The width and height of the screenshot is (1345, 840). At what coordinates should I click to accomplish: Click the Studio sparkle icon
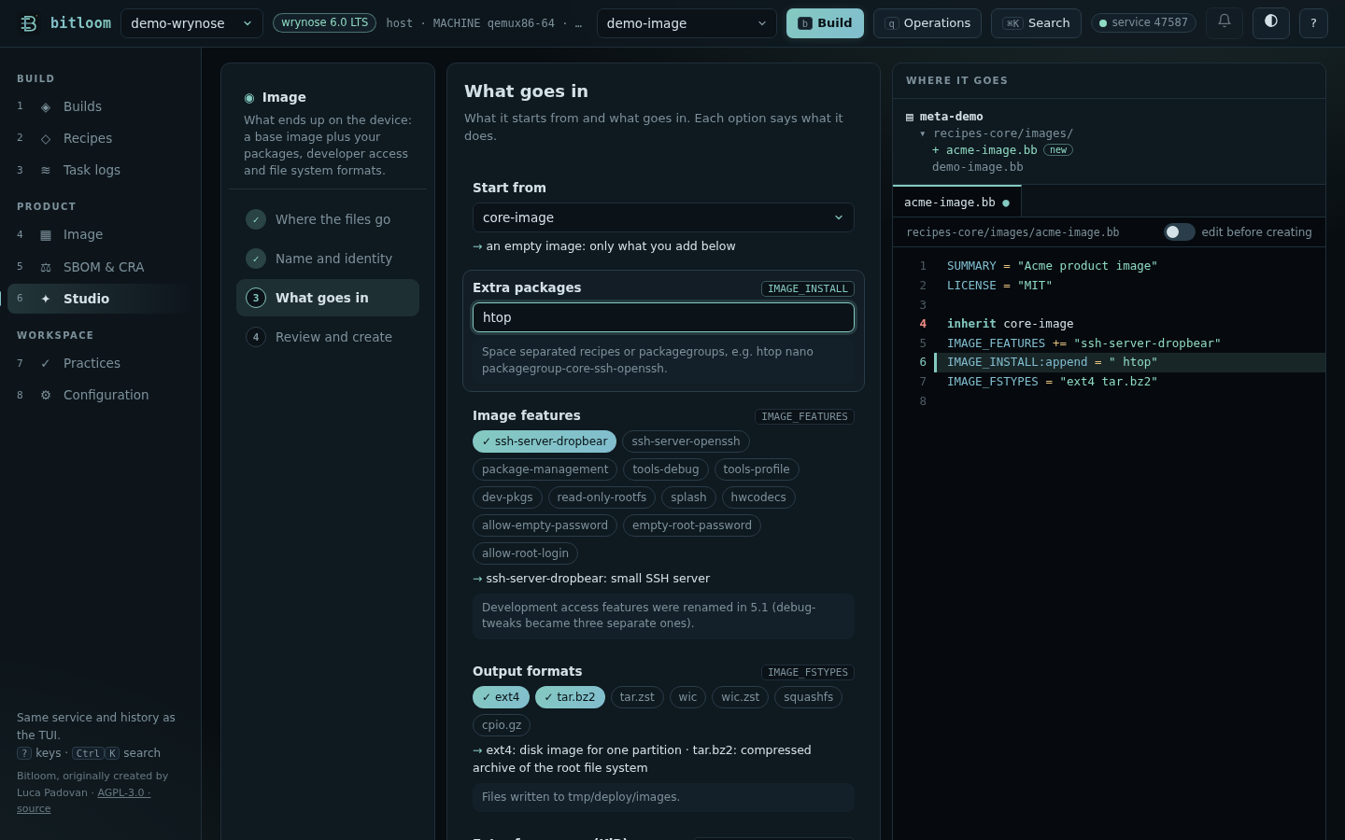[46, 299]
